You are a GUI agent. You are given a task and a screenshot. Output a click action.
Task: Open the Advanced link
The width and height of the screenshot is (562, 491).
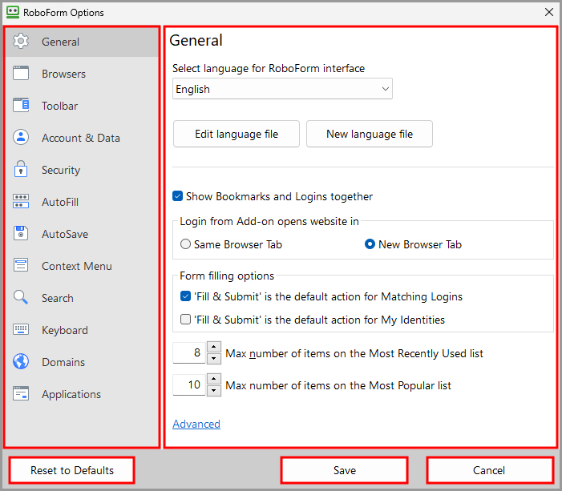(x=196, y=424)
